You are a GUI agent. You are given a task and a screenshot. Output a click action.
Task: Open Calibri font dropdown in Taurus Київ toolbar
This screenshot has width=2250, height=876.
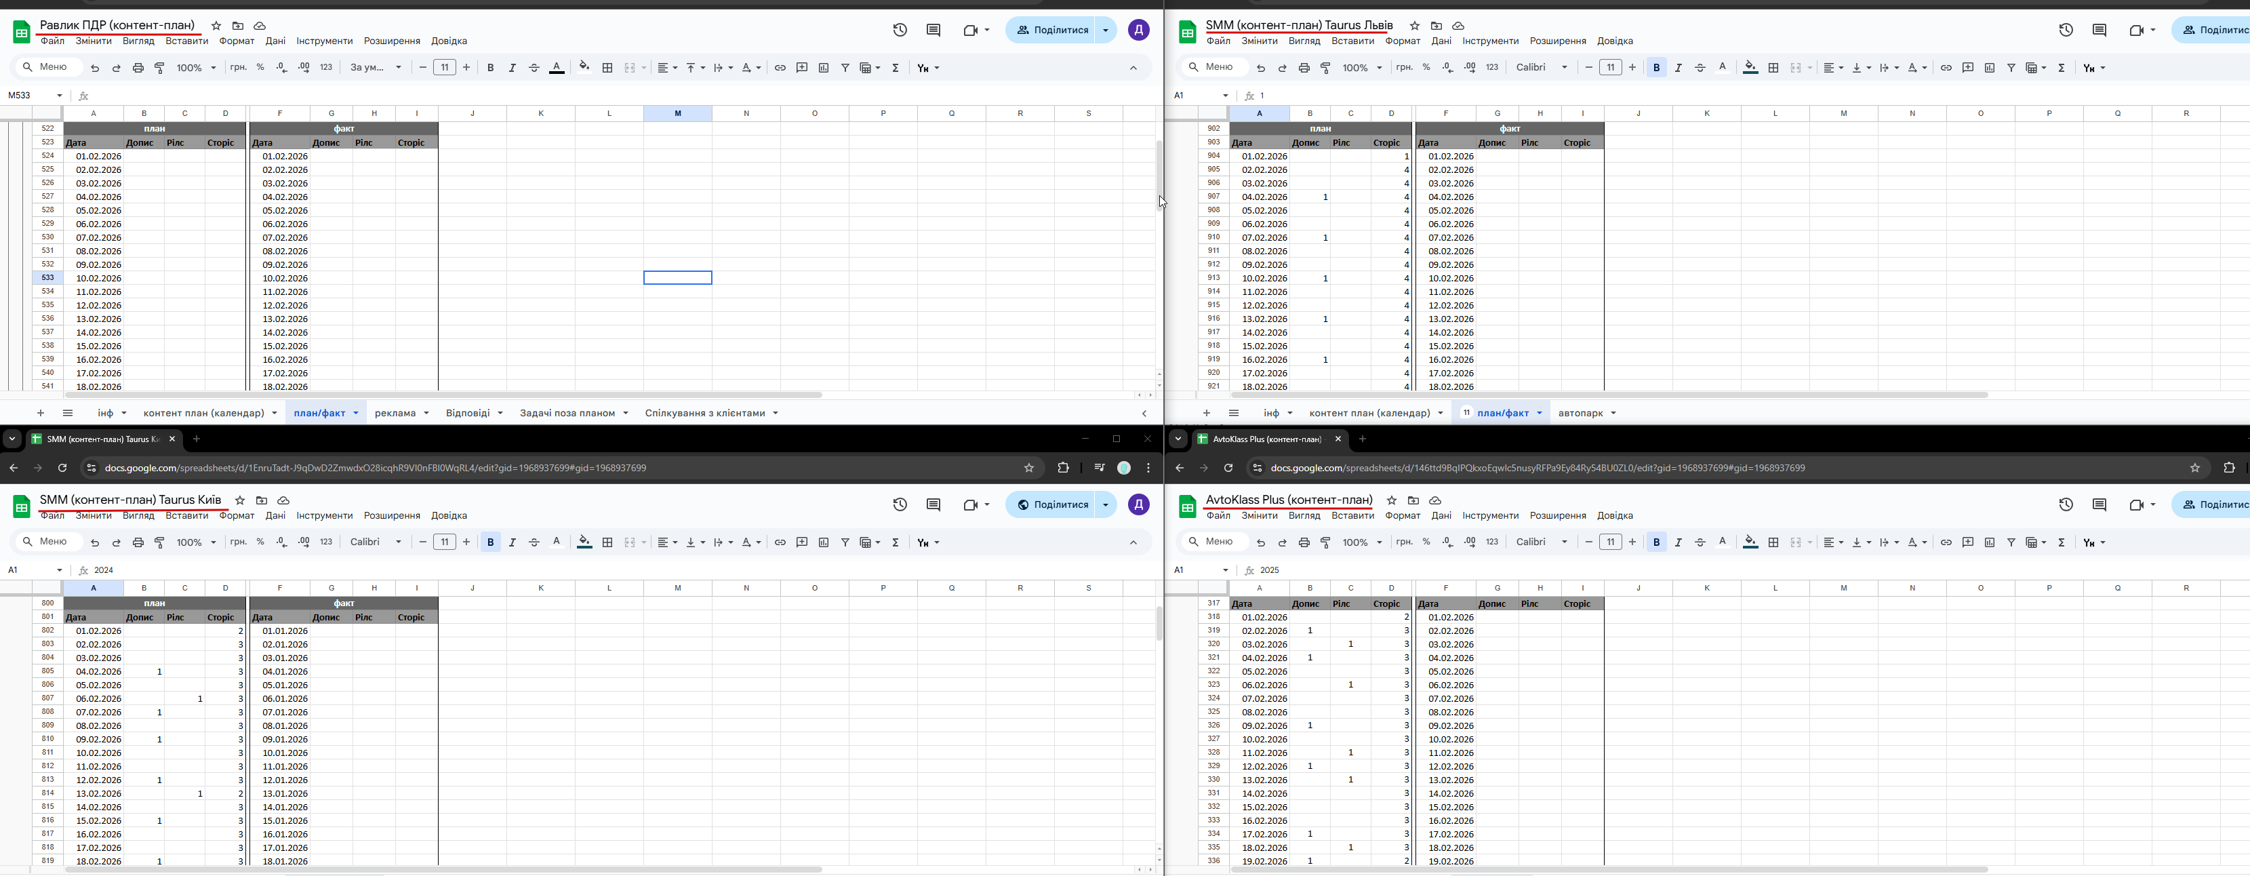click(x=376, y=542)
